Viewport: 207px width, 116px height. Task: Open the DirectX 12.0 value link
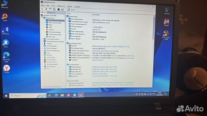[x=96, y=30]
